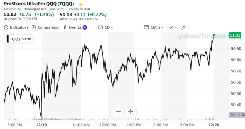This screenshot has height=129, width=245.
Task: Click the green 51.02 price tag
Action: pyautogui.click(x=234, y=35)
